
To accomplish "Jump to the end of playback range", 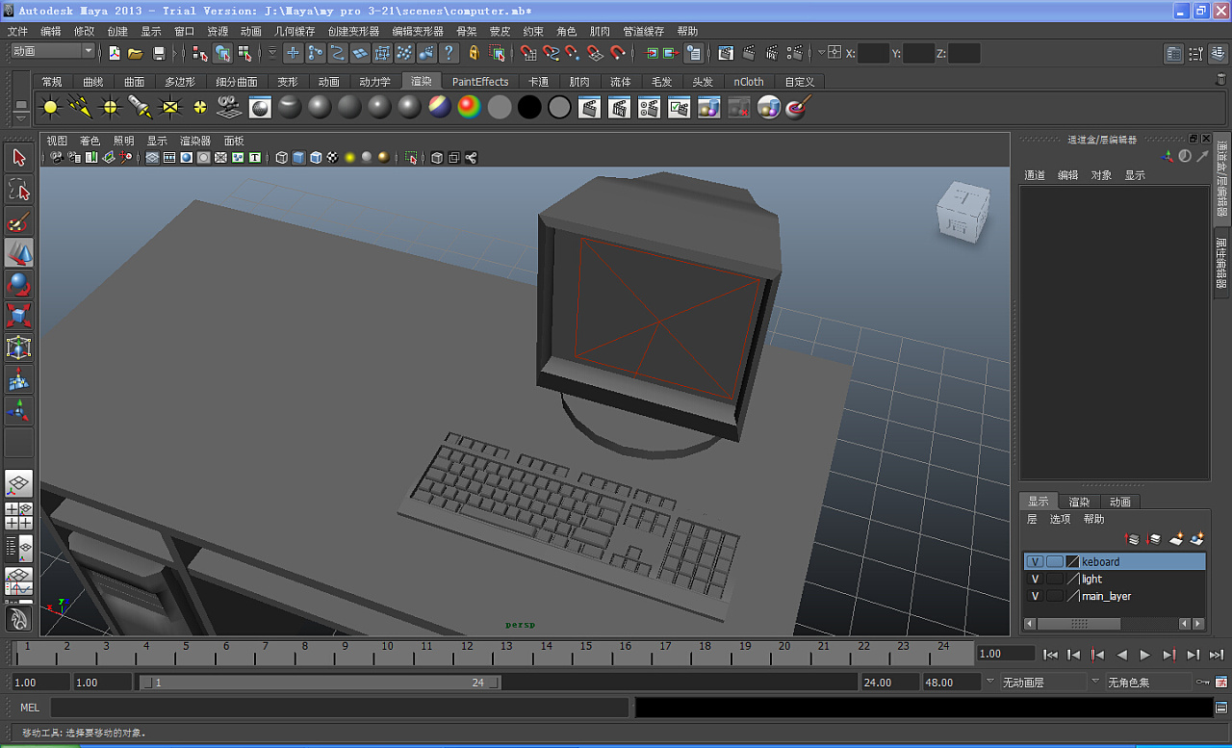I will pos(1217,655).
